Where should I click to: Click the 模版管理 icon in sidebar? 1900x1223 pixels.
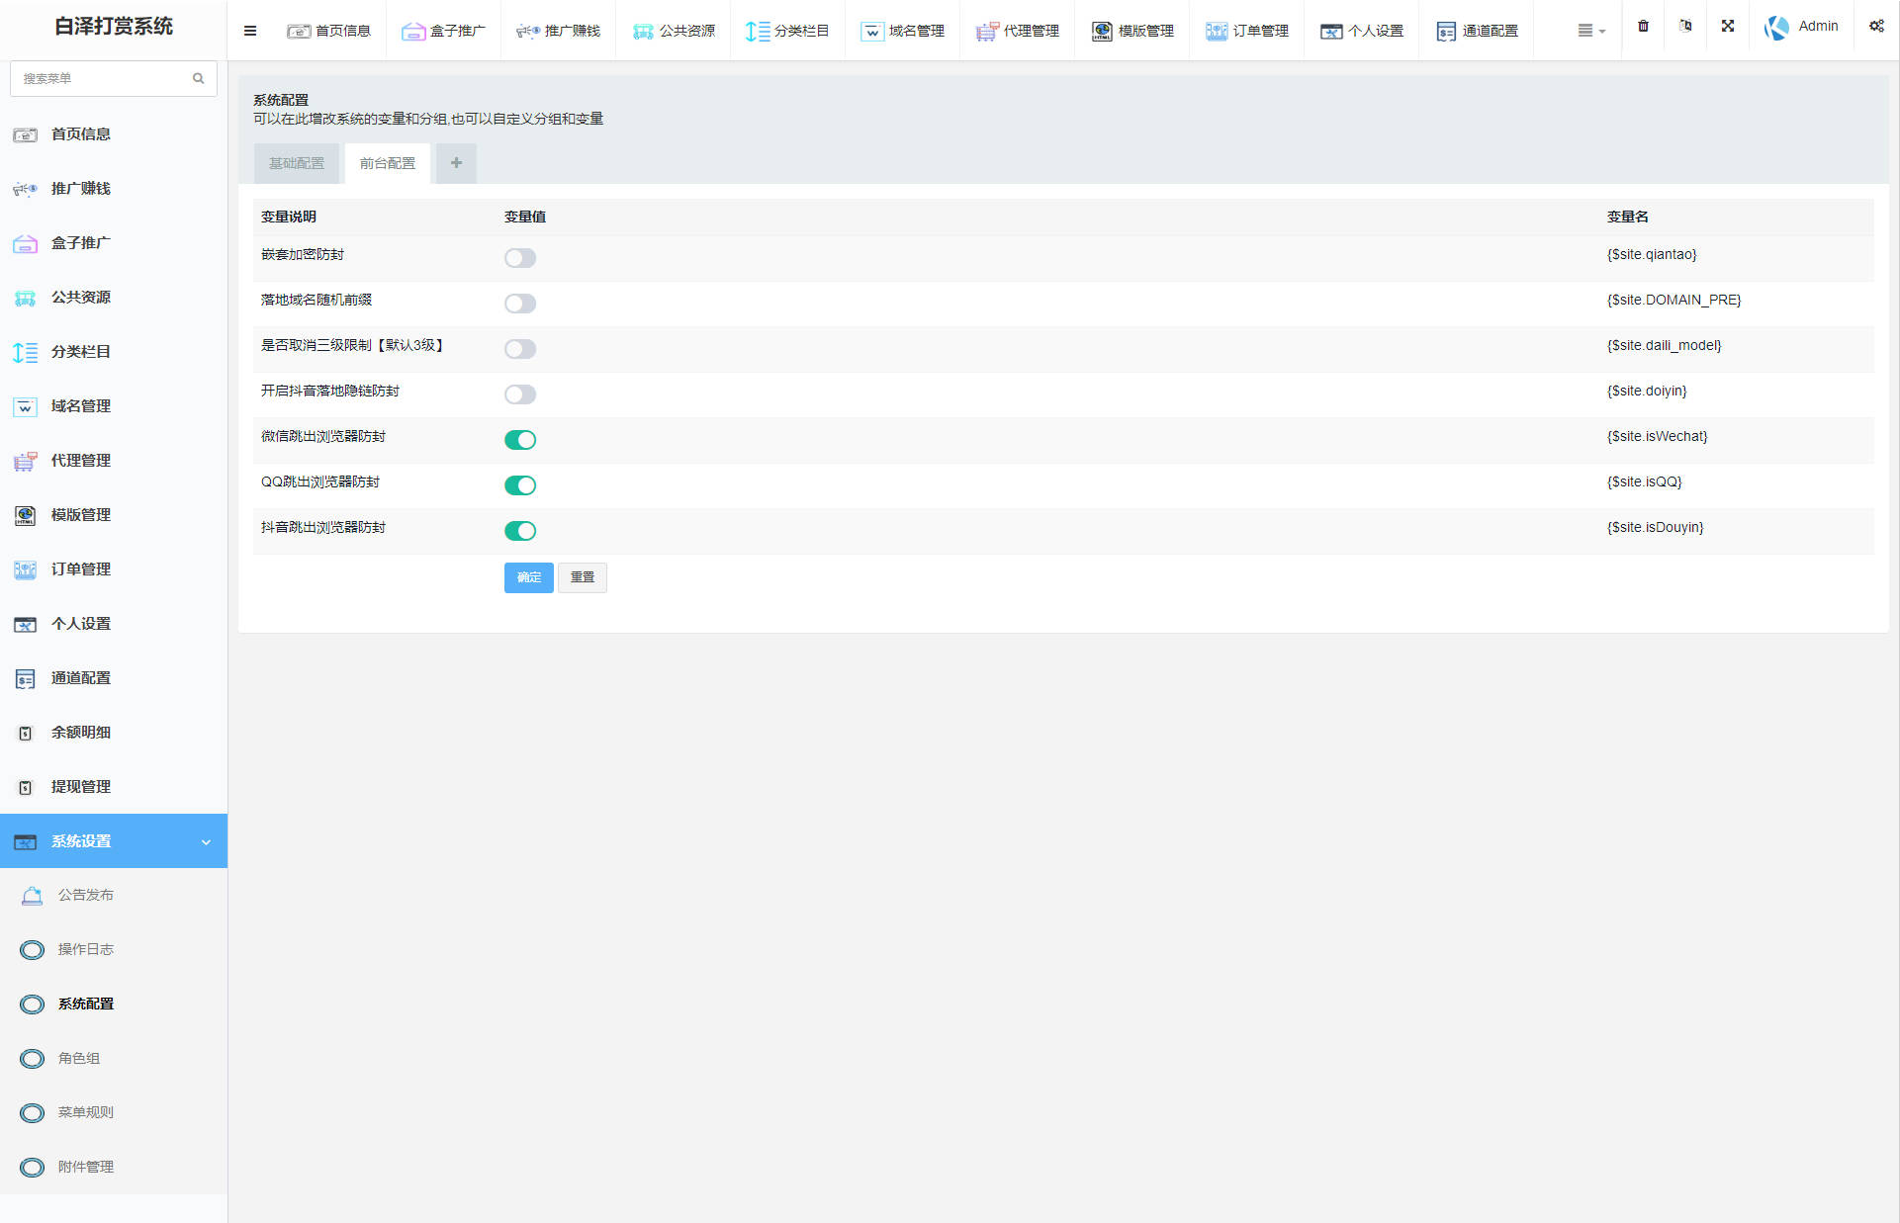point(25,515)
